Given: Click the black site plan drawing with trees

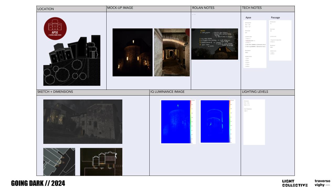Looking at the screenshot, I should [x=72, y=60].
